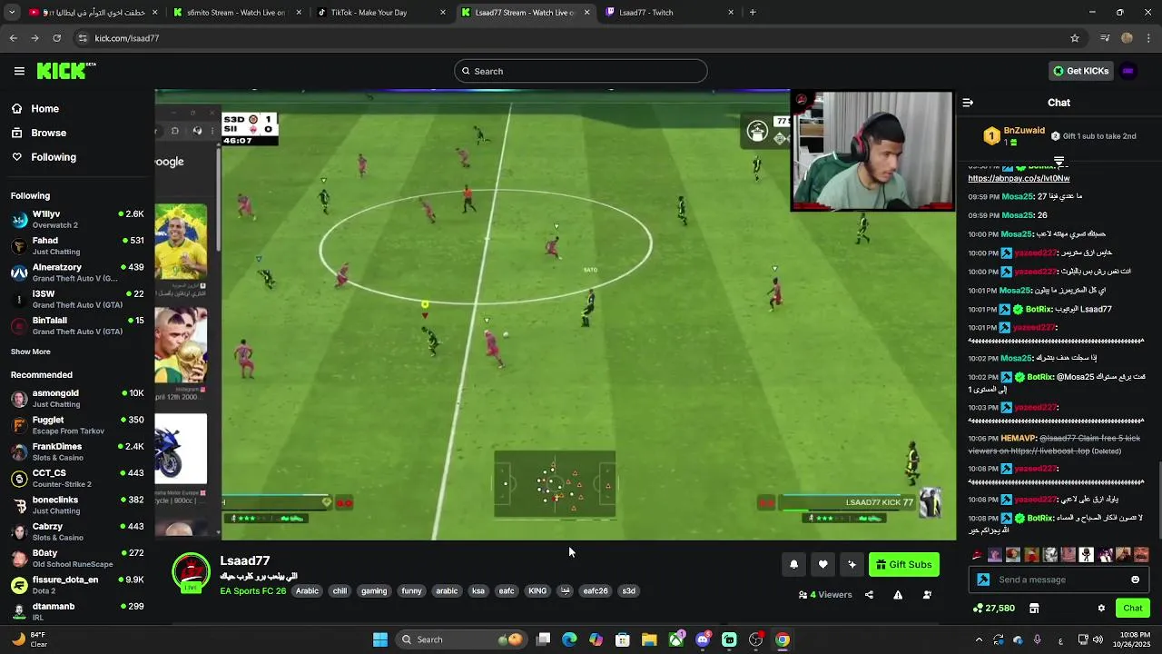This screenshot has width=1162, height=654.
Task: Expand pinned leaderboard arrow in chat
Action: pyautogui.click(x=1059, y=161)
